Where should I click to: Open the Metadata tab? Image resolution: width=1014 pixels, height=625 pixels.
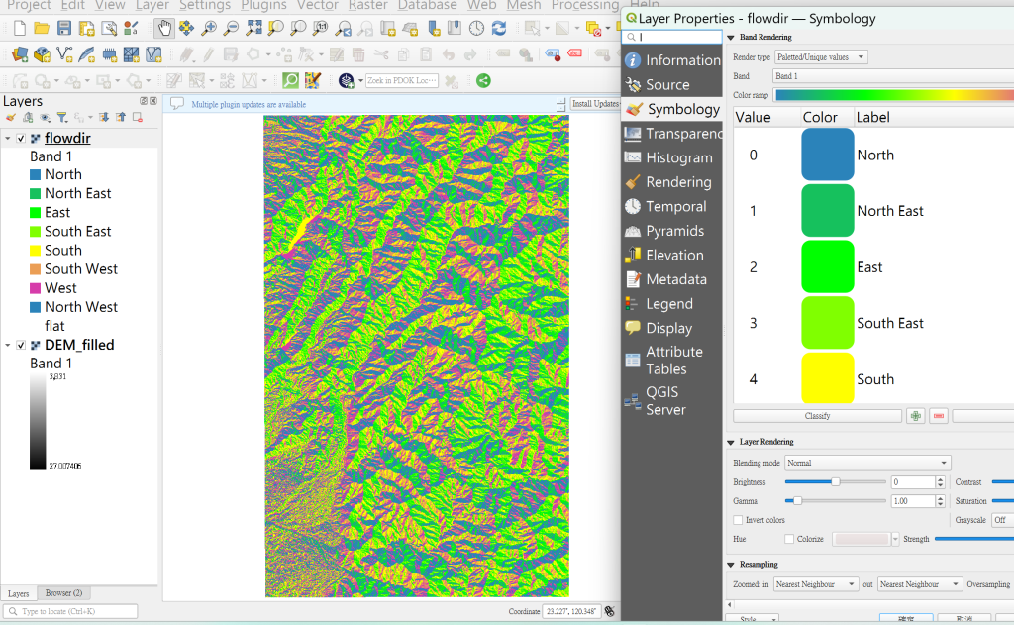click(672, 279)
